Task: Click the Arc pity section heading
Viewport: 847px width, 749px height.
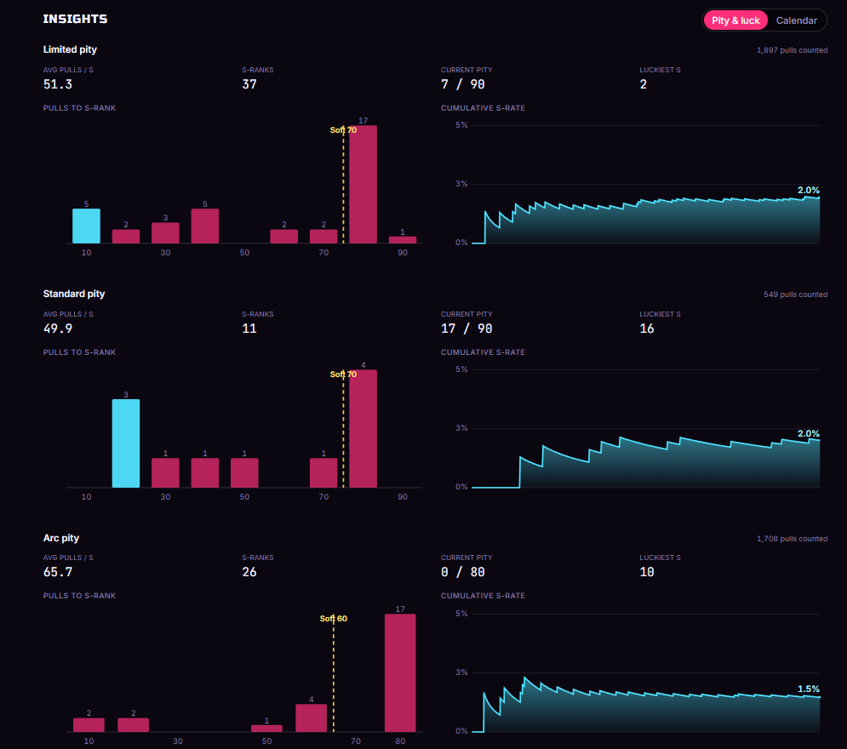Action: (x=61, y=538)
